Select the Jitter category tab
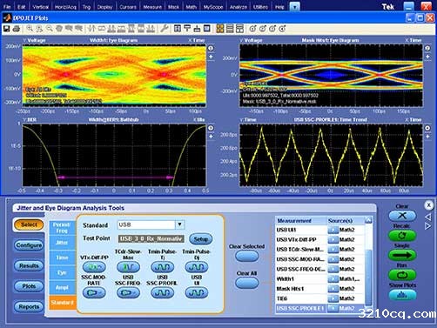The image size is (437, 328). coord(62,243)
